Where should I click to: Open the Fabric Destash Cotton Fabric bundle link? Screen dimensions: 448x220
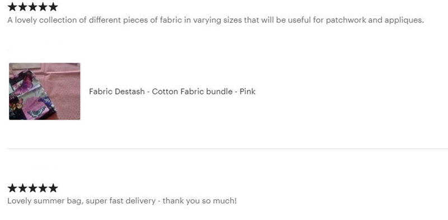172,92
